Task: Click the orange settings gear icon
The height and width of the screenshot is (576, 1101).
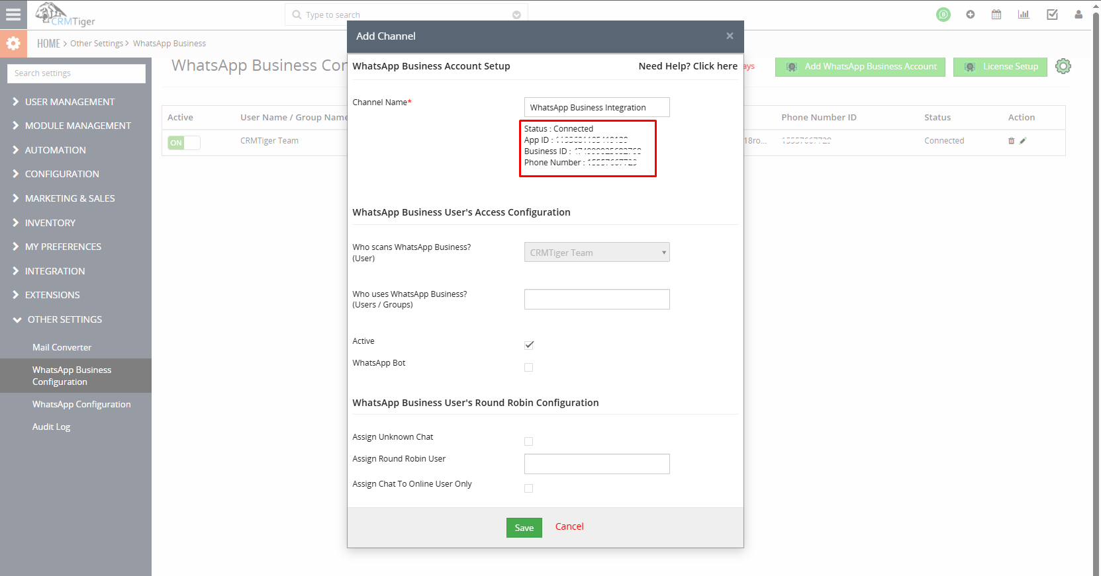Action: (x=13, y=44)
